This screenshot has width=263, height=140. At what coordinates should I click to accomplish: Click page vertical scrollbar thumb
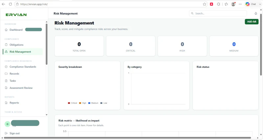261,44
